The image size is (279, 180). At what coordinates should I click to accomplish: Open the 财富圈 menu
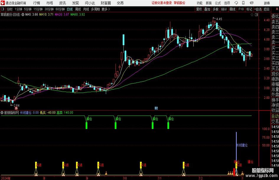click(106, 3)
